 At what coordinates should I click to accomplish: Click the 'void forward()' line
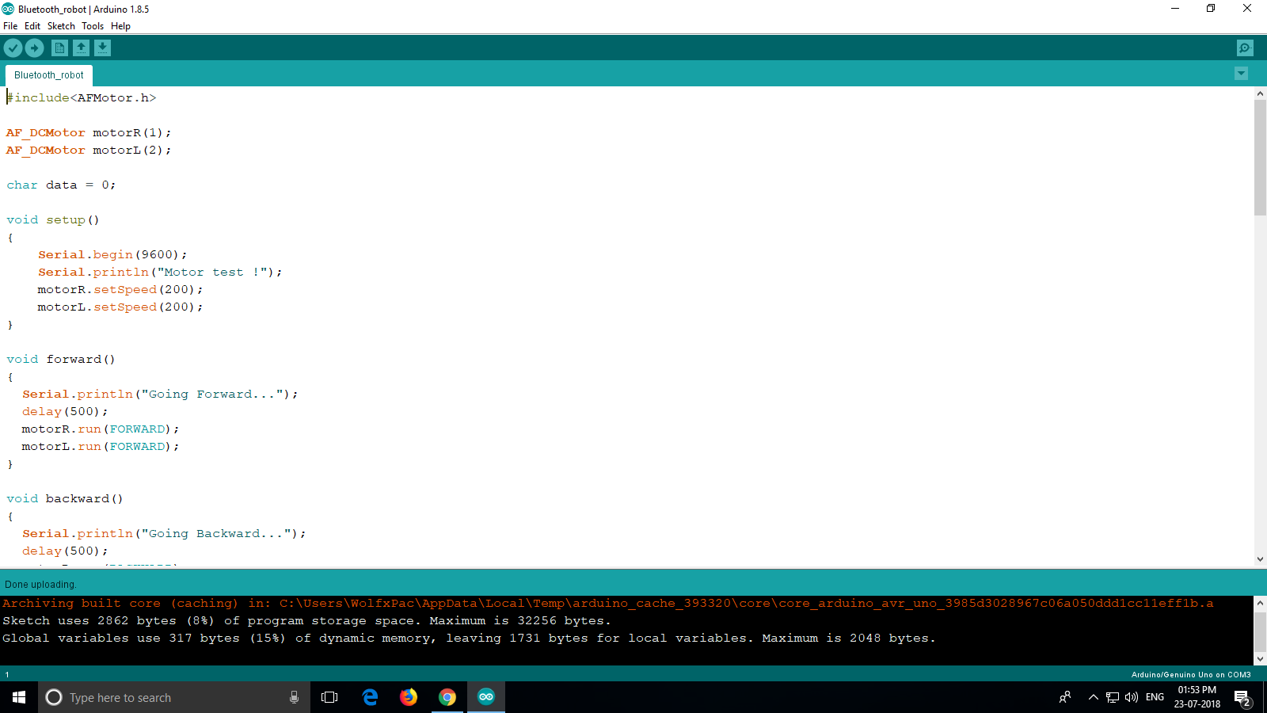pos(61,359)
